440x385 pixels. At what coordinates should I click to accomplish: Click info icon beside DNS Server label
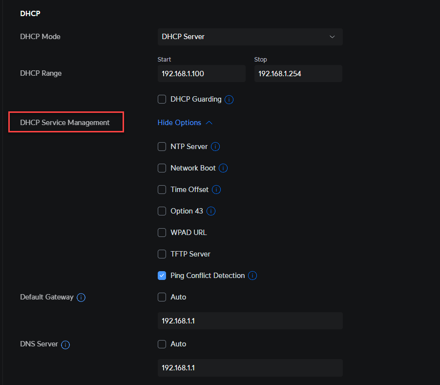pyautogui.click(x=65, y=344)
